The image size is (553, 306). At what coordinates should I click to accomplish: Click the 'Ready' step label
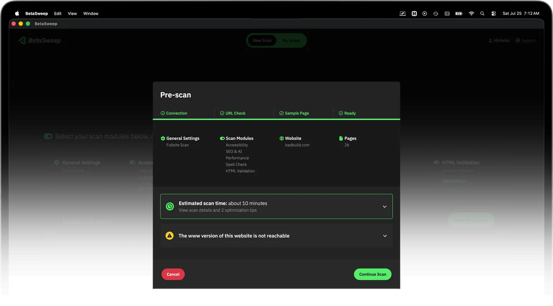[x=350, y=113]
